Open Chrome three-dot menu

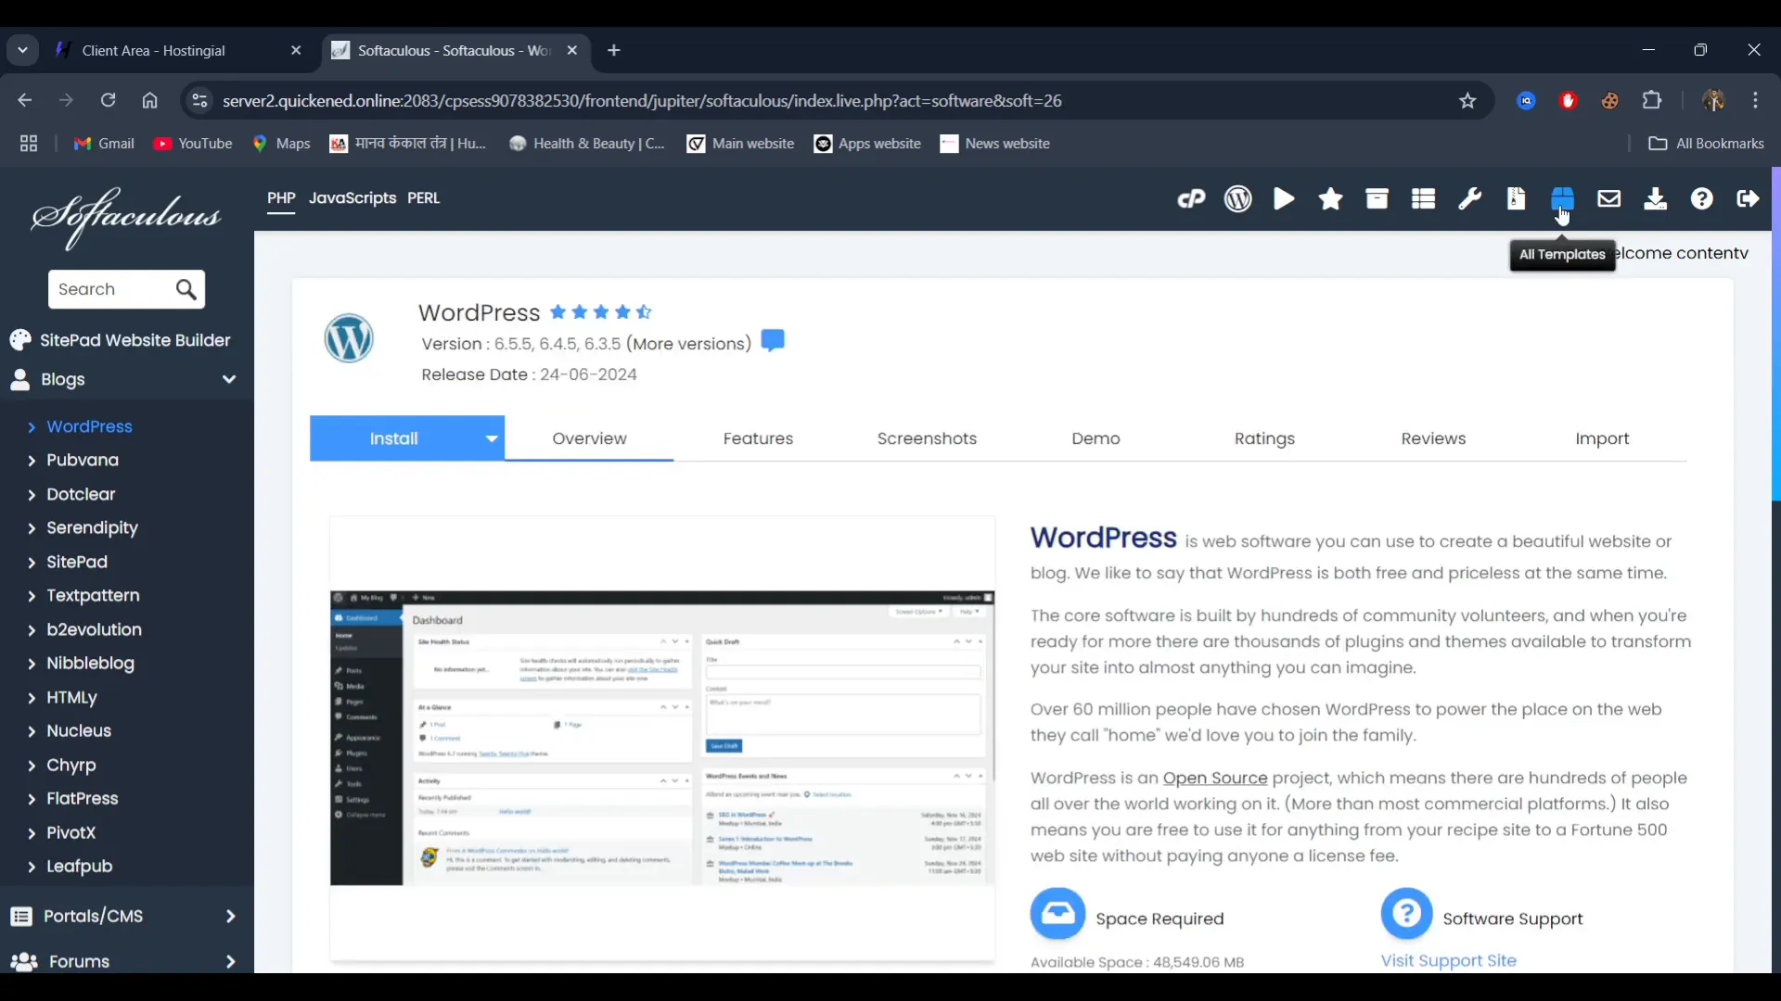(1755, 100)
